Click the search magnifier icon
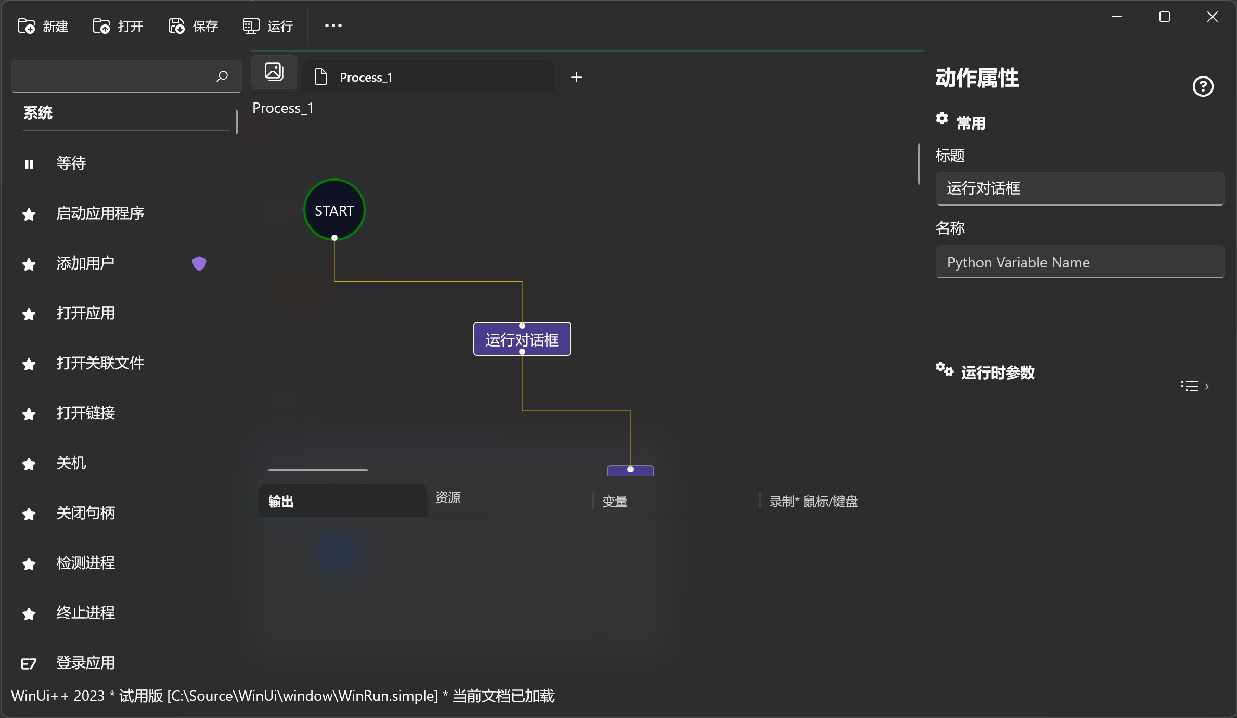The height and width of the screenshot is (718, 1237). [222, 76]
